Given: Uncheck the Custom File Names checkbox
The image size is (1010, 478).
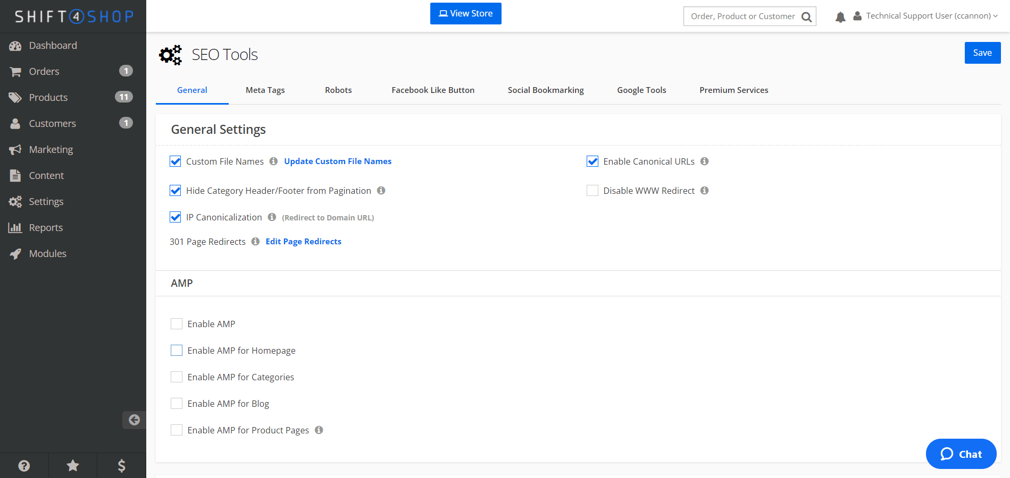Looking at the screenshot, I should pyautogui.click(x=175, y=161).
